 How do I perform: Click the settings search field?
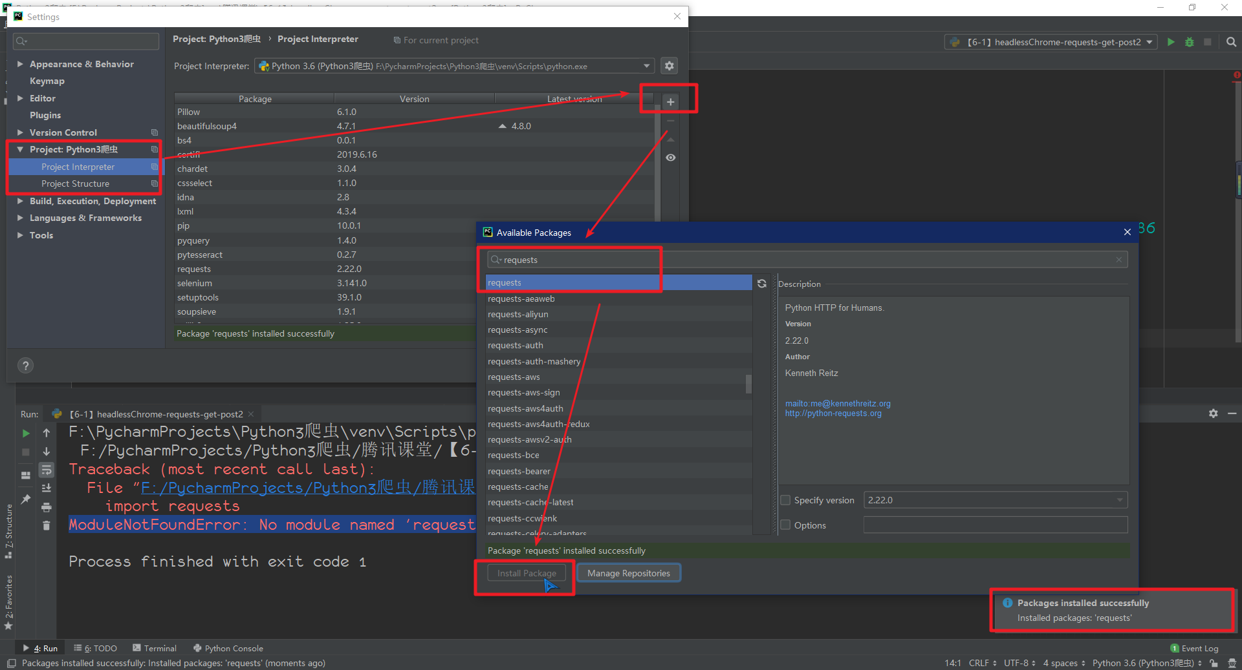pyautogui.click(x=86, y=41)
